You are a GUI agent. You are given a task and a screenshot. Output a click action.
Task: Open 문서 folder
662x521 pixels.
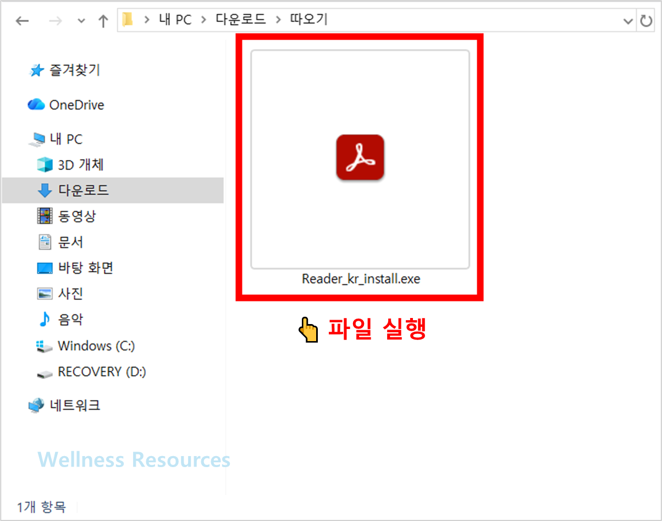click(x=70, y=242)
